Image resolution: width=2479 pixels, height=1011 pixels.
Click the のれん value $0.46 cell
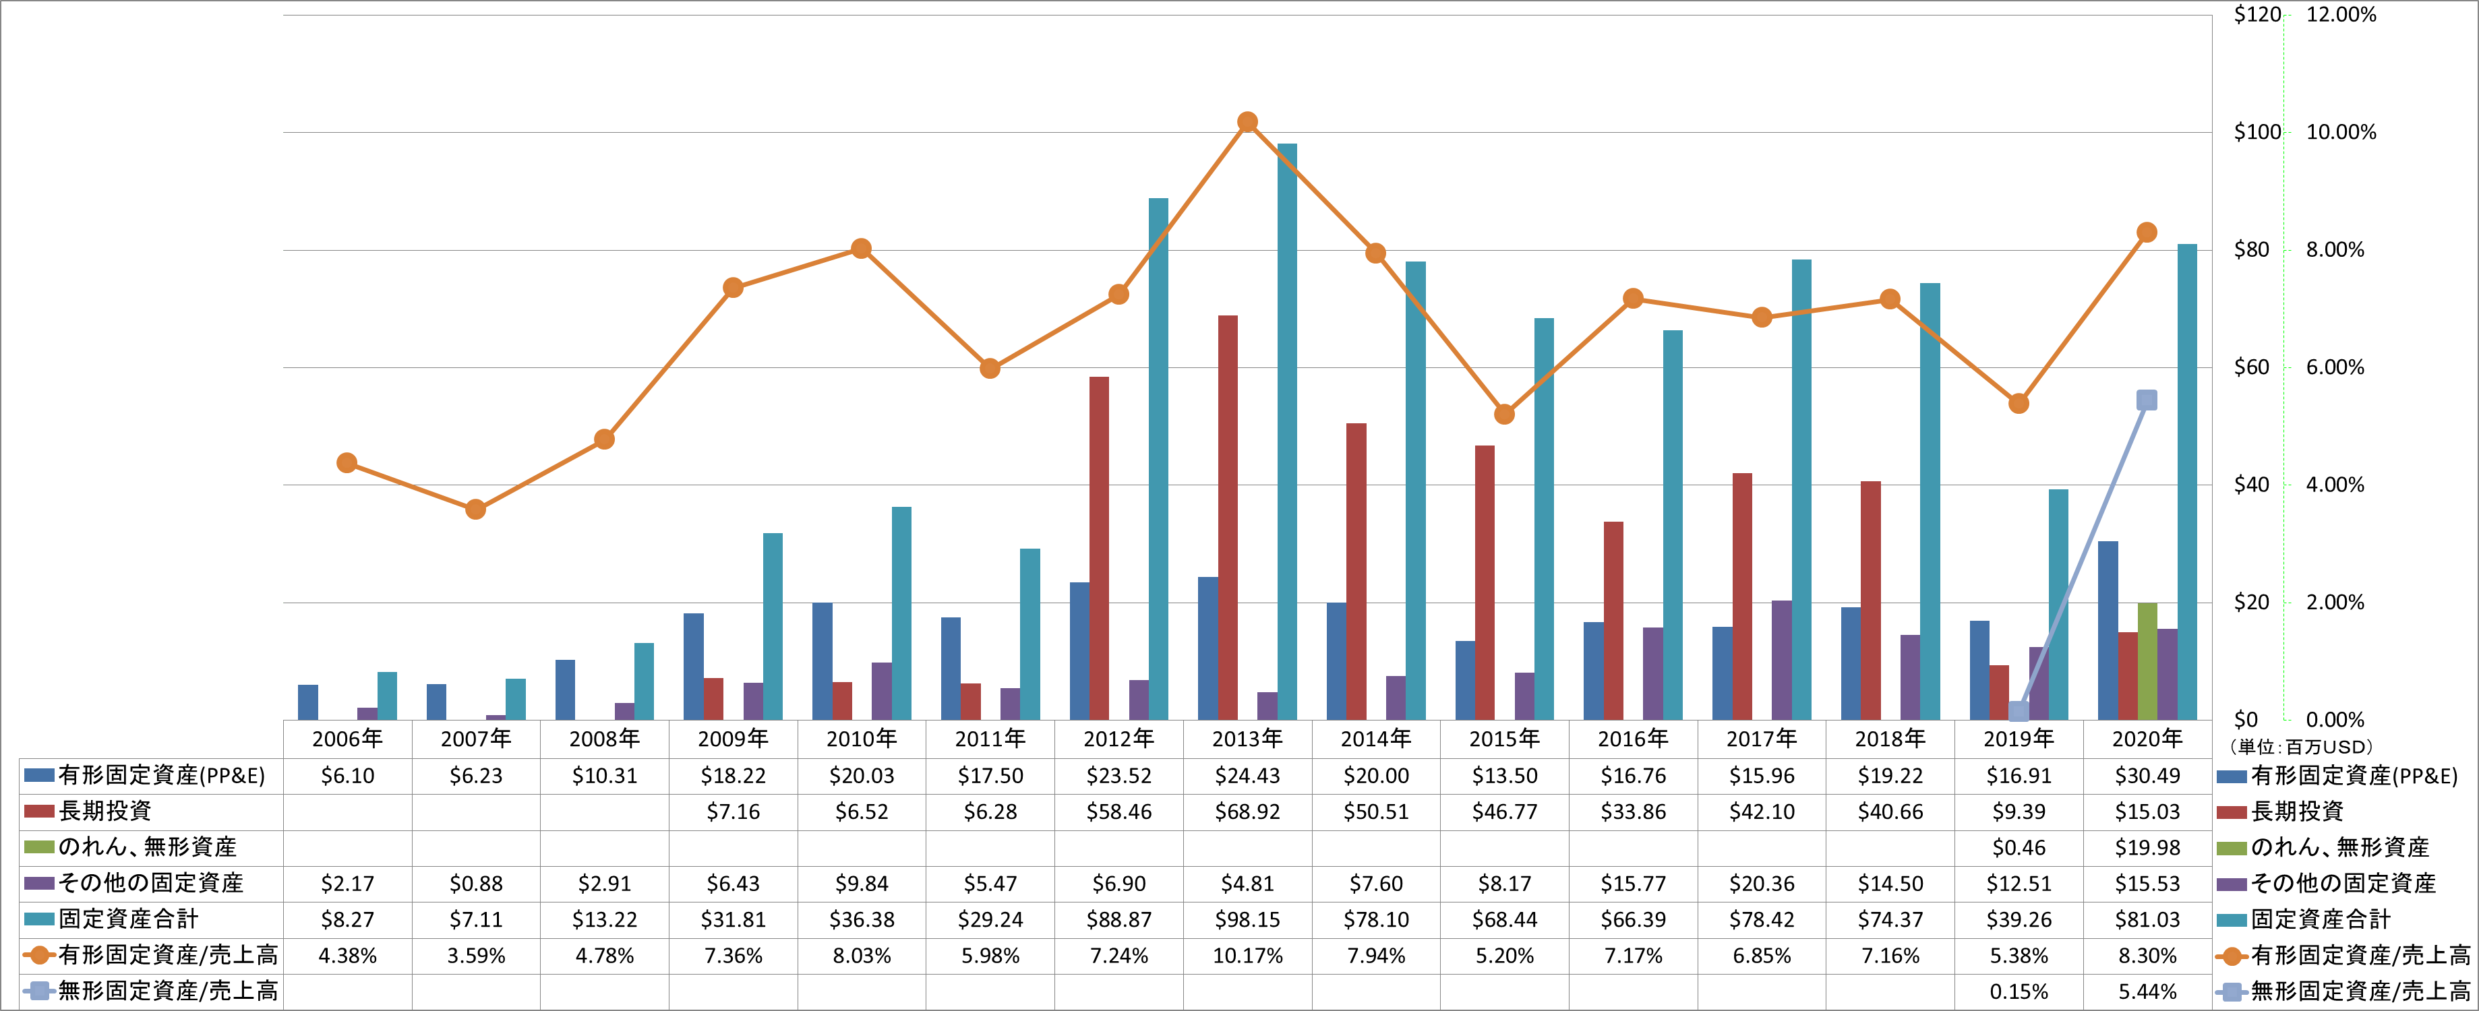pyautogui.click(x=2019, y=847)
